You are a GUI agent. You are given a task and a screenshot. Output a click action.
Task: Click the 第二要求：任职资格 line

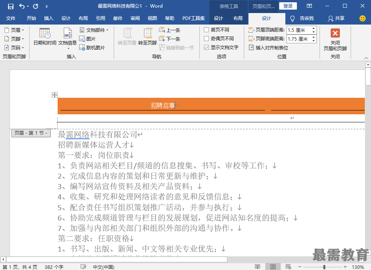(x=93, y=238)
